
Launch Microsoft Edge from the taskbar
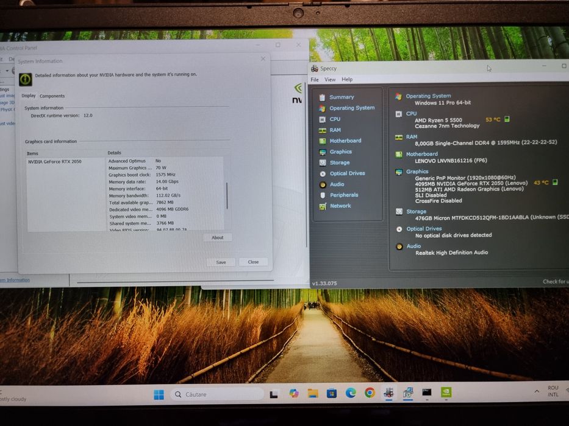click(x=351, y=393)
